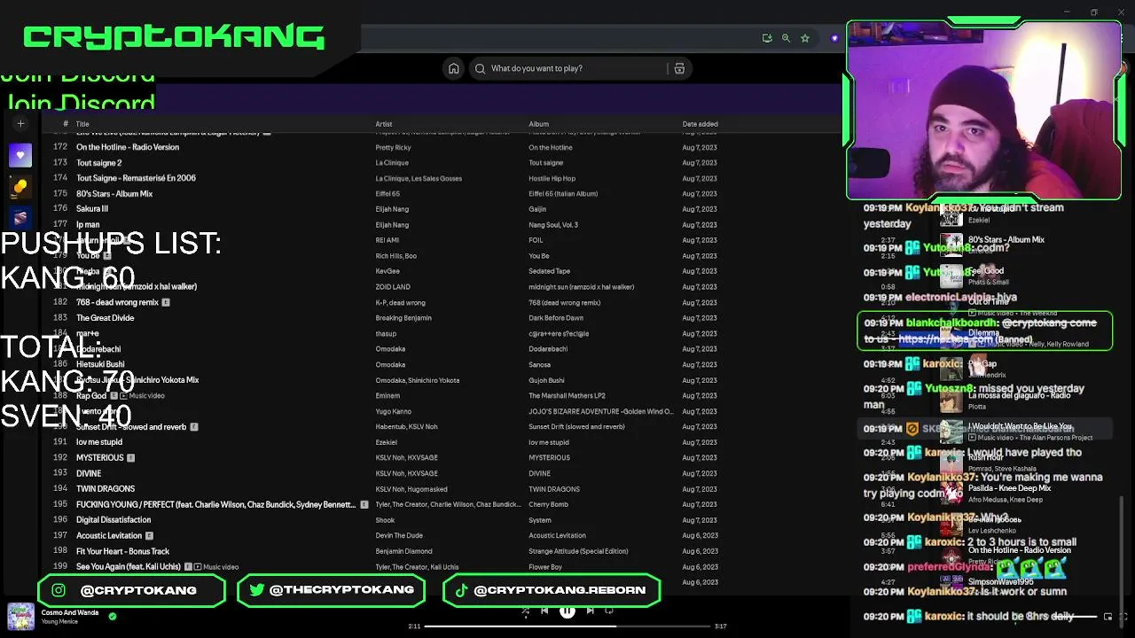Image resolution: width=1135 pixels, height=638 pixels.
Task: Open artist Devin The Dude
Action: (x=399, y=535)
